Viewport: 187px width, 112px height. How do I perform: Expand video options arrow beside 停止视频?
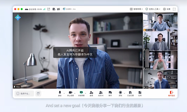click(x=75, y=93)
